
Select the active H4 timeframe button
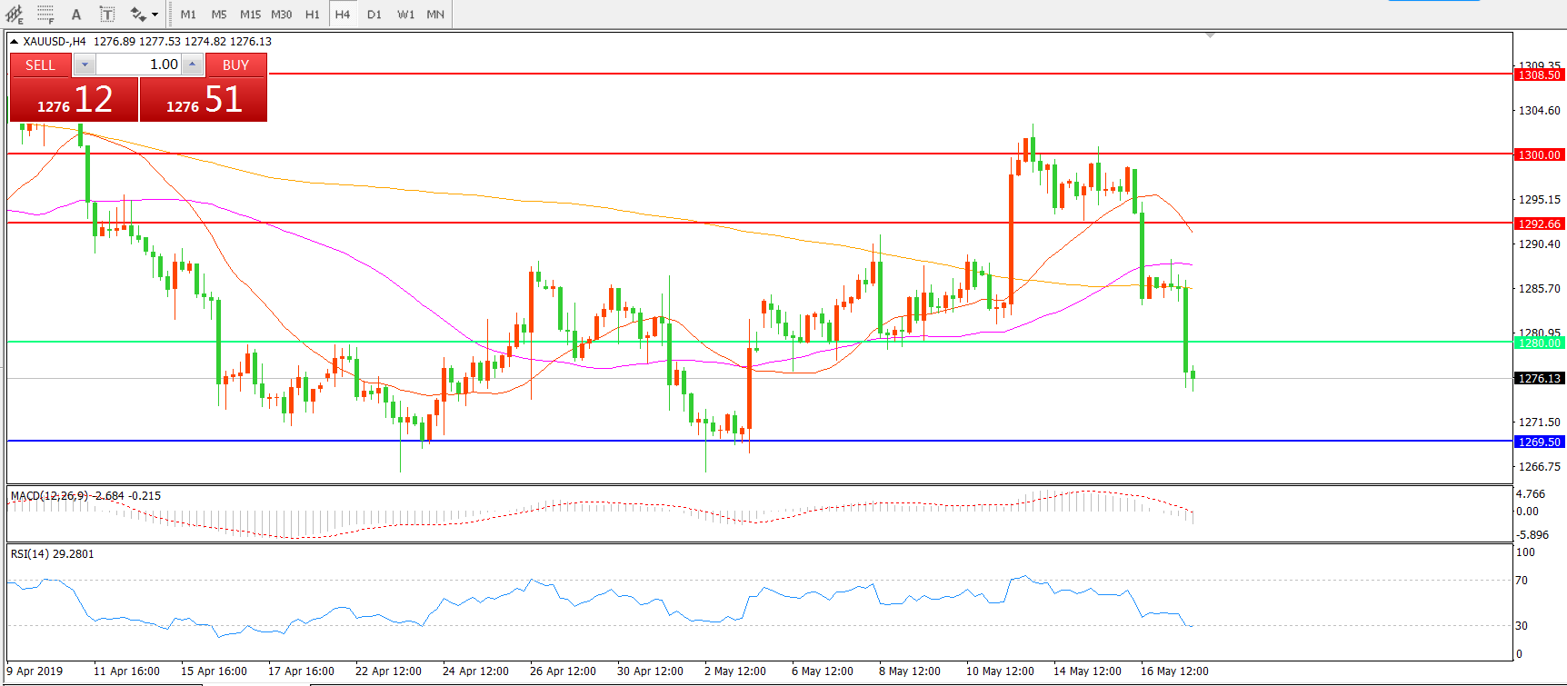coord(343,14)
